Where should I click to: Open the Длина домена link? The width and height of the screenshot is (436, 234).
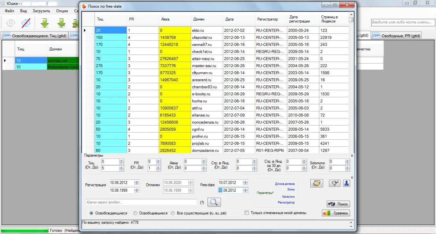click(x=285, y=184)
